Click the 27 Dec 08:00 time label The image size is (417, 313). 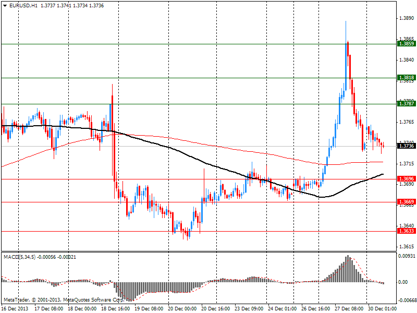click(x=349, y=309)
